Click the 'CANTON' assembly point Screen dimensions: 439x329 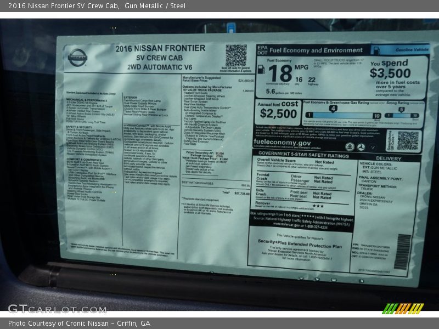[x=368, y=181]
